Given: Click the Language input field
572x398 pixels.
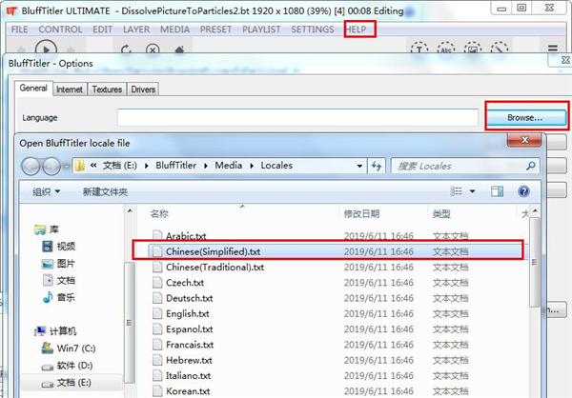Looking at the screenshot, I should (x=297, y=117).
